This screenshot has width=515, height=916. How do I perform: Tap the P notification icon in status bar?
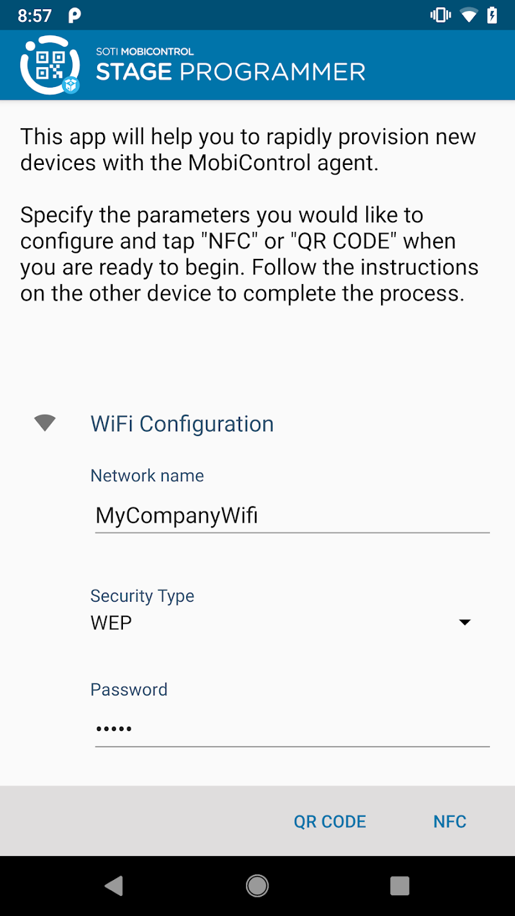tap(75, 15)
